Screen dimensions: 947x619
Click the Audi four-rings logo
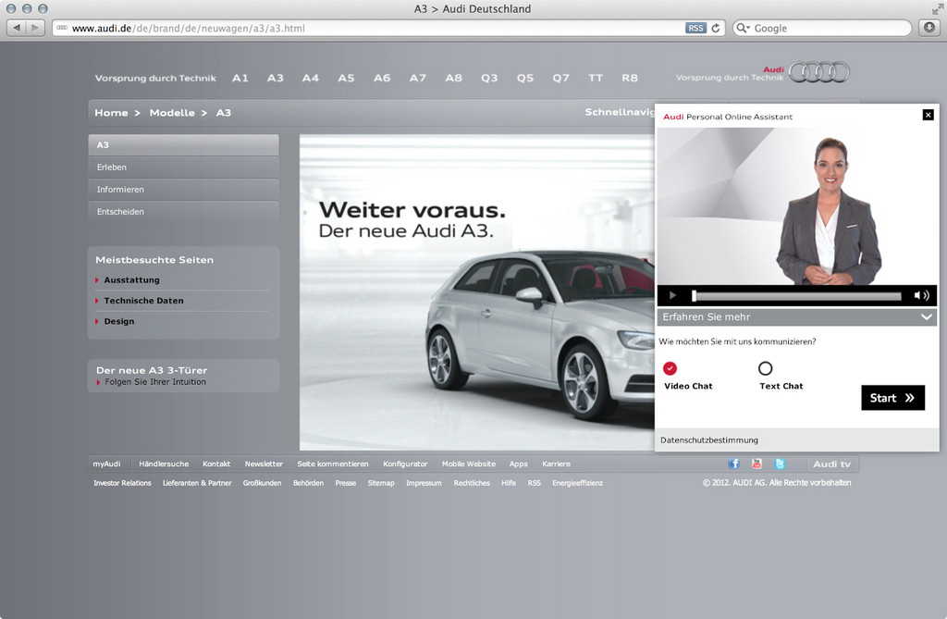click(x=819, y=72)
